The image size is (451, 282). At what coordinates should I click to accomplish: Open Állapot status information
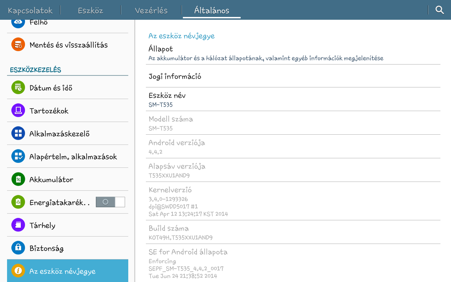coord(293,53)
